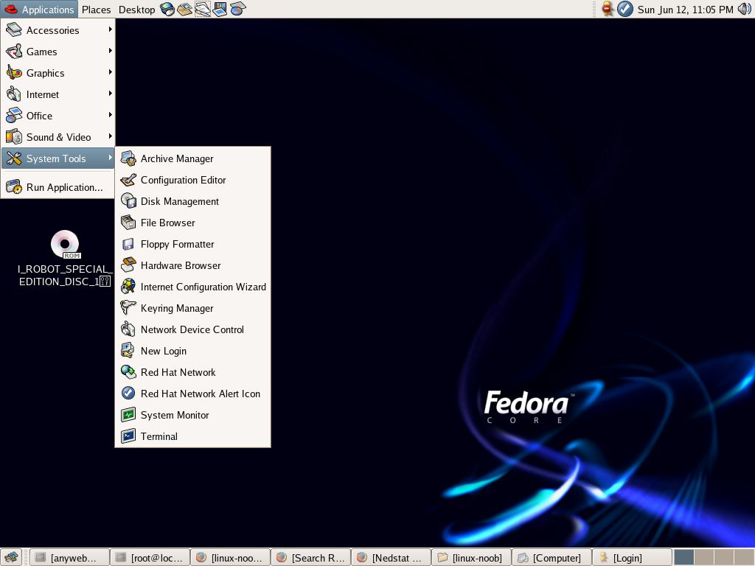Click the Show Desktop button in bottom panel

(11, 557)
